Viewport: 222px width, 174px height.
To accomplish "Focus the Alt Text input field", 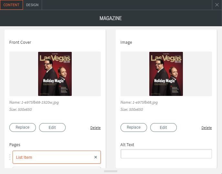I will coord(166,154).
